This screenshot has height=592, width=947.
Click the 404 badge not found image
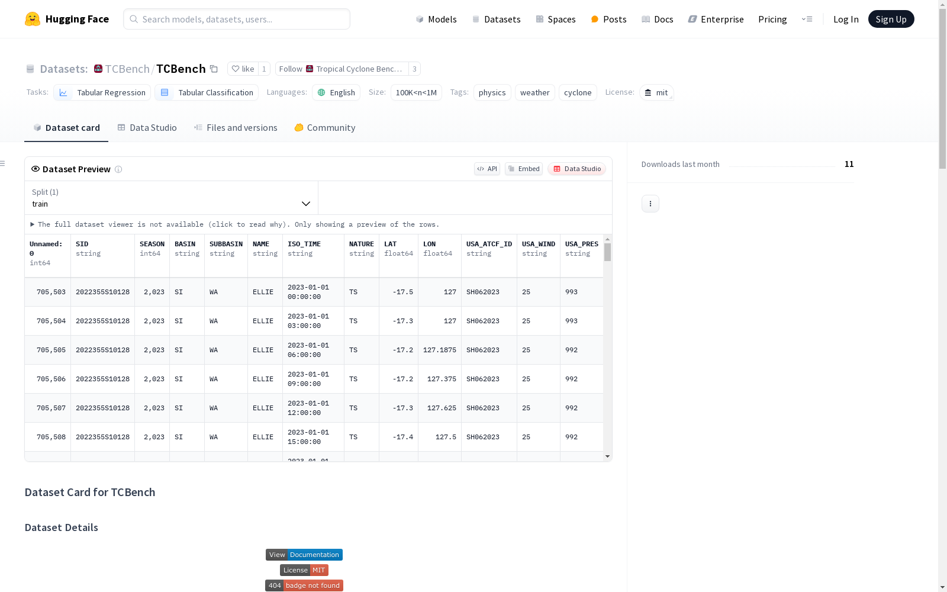point(304,585)
